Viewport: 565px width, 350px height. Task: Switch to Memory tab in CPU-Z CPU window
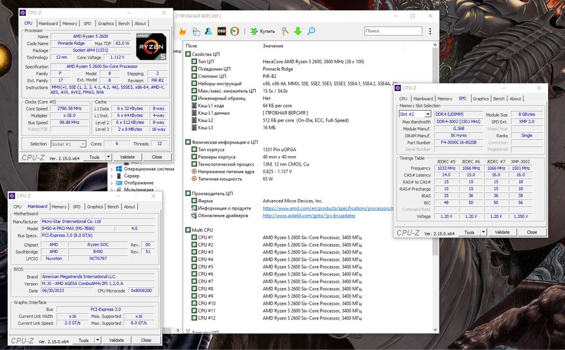coord(69,23)
